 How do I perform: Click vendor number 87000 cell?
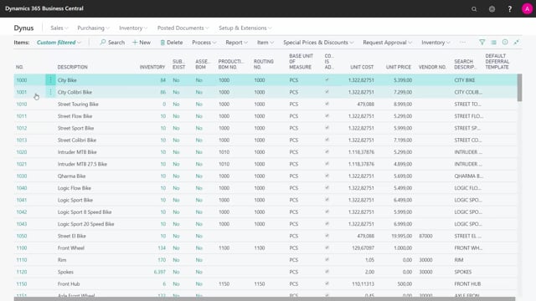(425, 236)
